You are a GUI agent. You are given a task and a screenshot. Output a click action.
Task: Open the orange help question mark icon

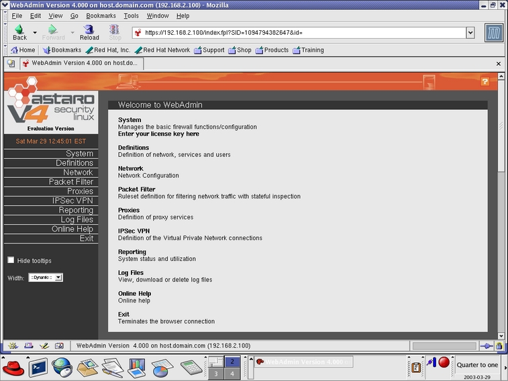click(485, 81)
